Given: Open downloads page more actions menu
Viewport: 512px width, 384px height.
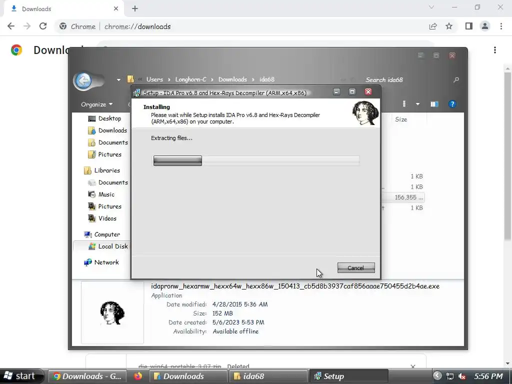Looking at the screenshot, I should tap(495, 50).
